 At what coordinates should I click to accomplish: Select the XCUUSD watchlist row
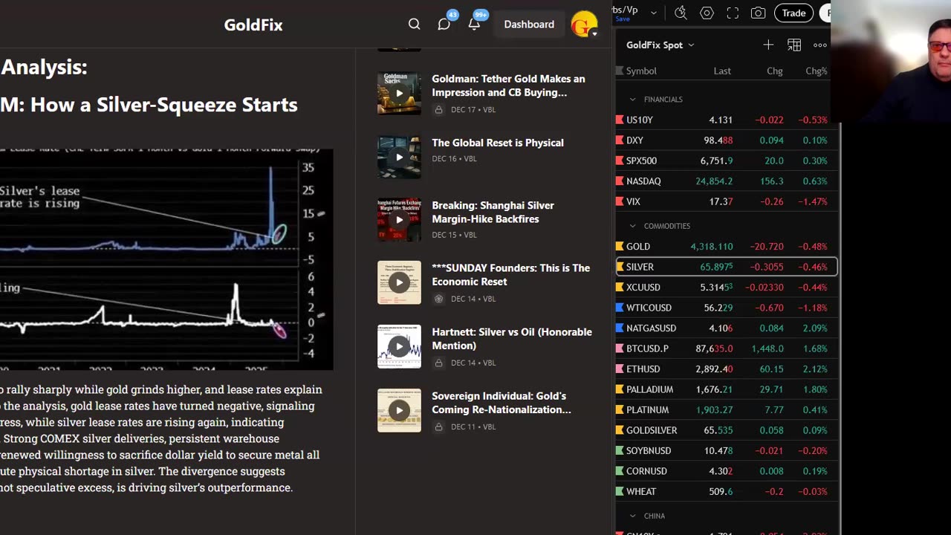(x=727, y=288)
